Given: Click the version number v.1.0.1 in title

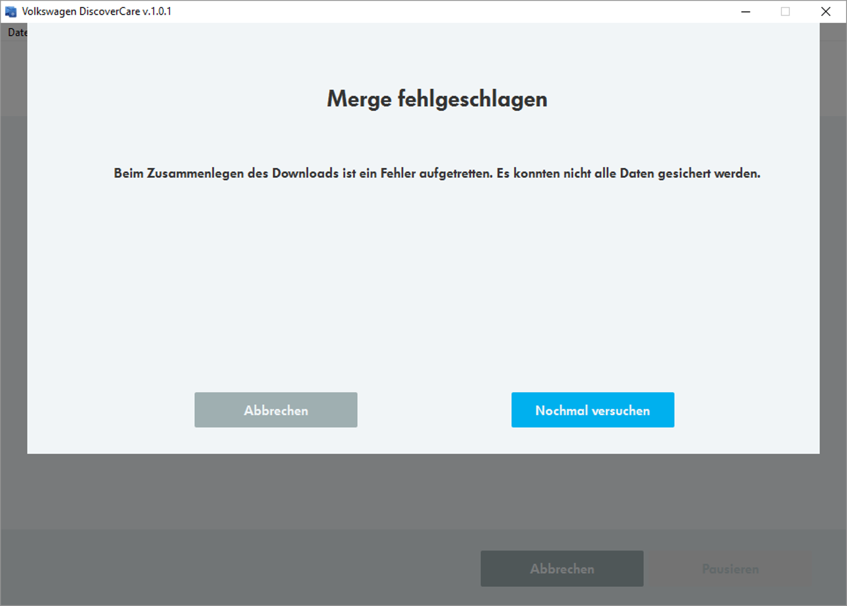Looking at the screenshot, I should [157, 12].
